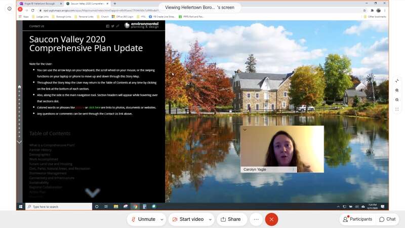Copy story map link icon
Screen dimensions: 405x228
[117, 26]
